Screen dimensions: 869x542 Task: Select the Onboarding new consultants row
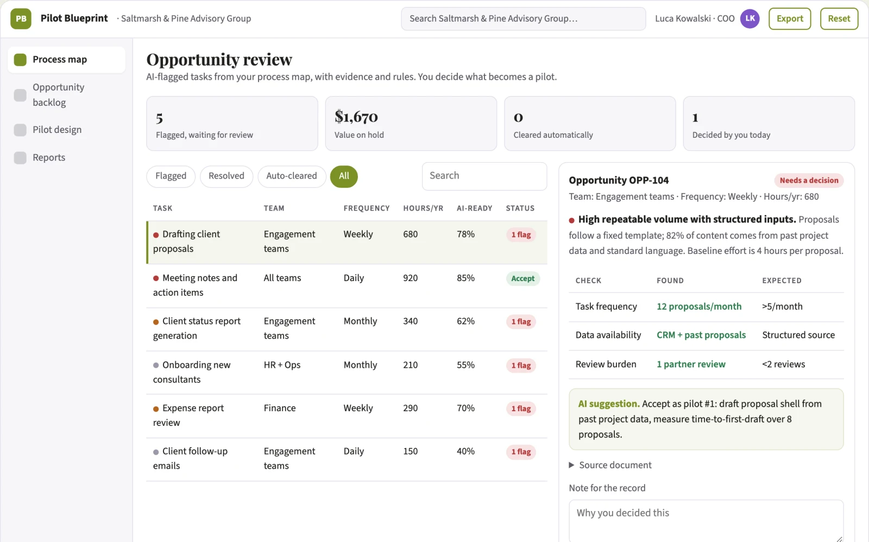click(347, 373)
